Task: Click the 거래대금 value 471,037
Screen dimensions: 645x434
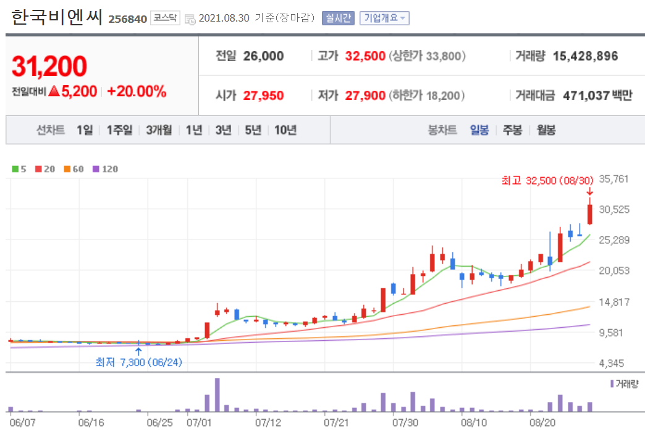Action: 586,95
